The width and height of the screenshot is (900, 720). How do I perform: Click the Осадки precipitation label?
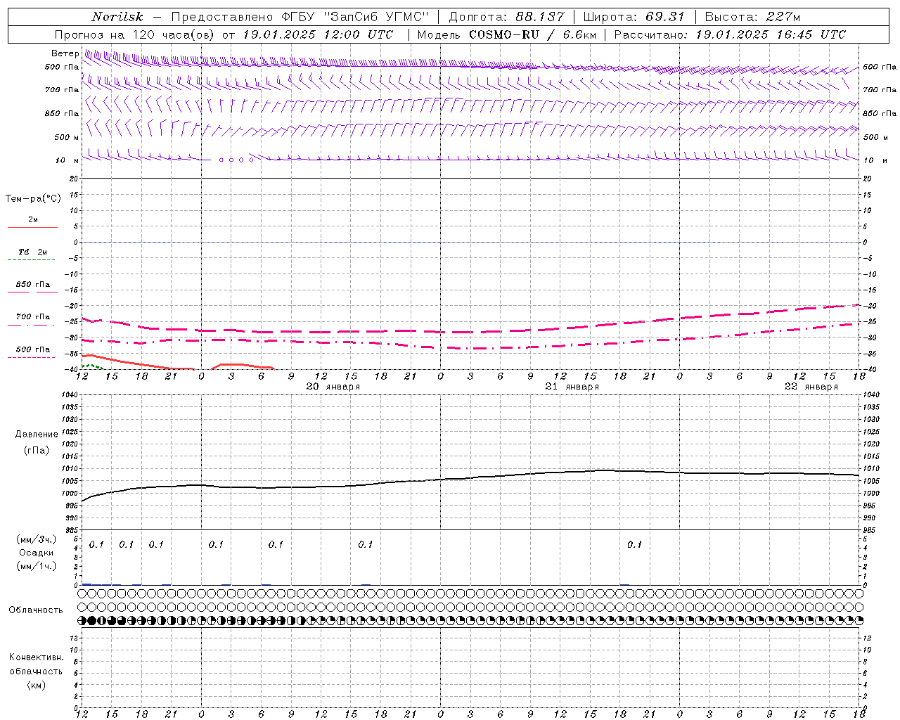pos(37,553)
